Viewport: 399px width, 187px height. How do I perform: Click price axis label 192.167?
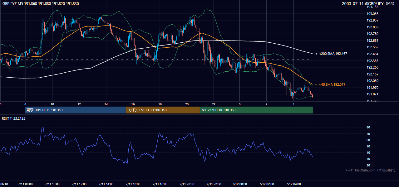click(x=372, y=74)
